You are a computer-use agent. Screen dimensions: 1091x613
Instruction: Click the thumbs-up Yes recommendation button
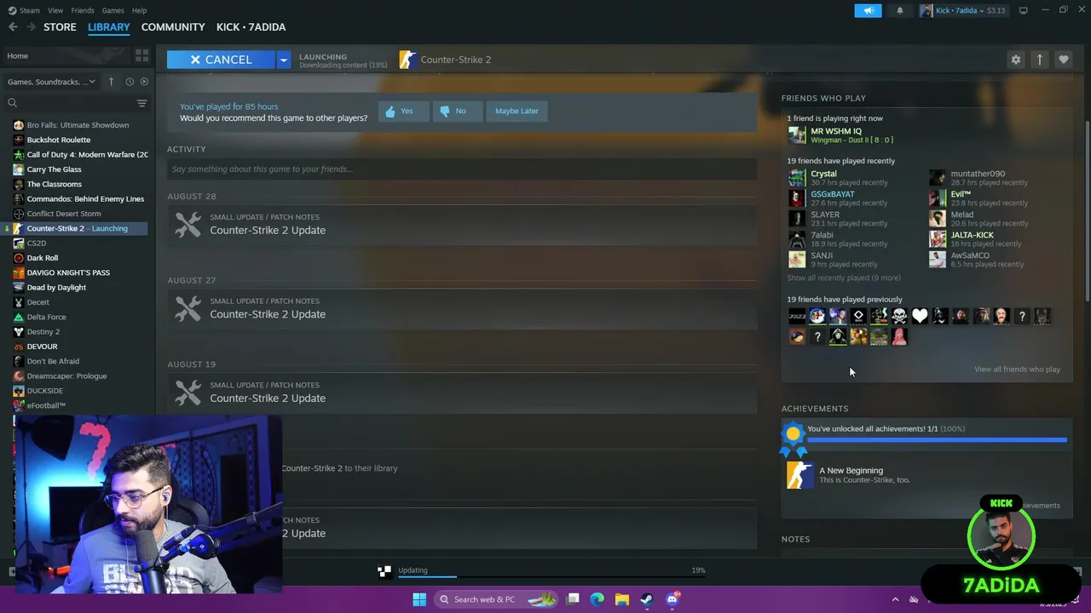click(x=403, y=111)
